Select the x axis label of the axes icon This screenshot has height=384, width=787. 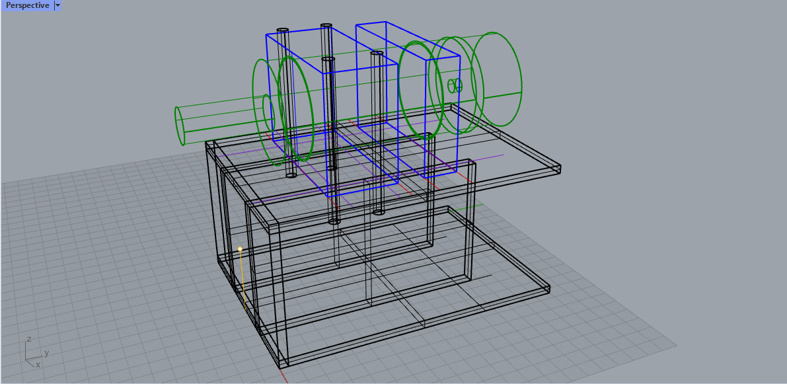tap(38, 364)
